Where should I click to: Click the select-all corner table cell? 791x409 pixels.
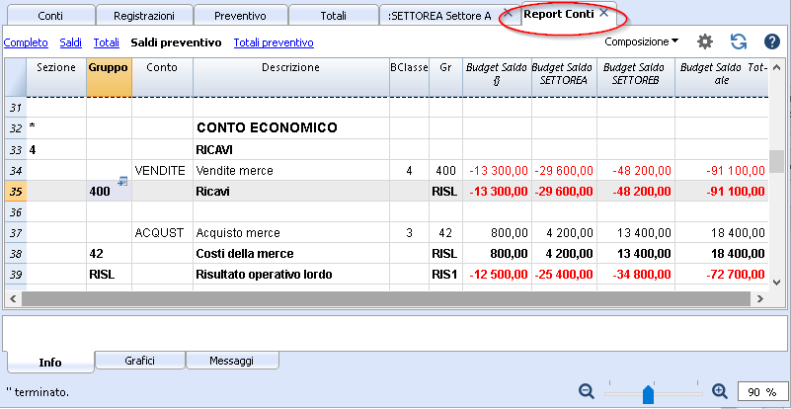(16, 77)
